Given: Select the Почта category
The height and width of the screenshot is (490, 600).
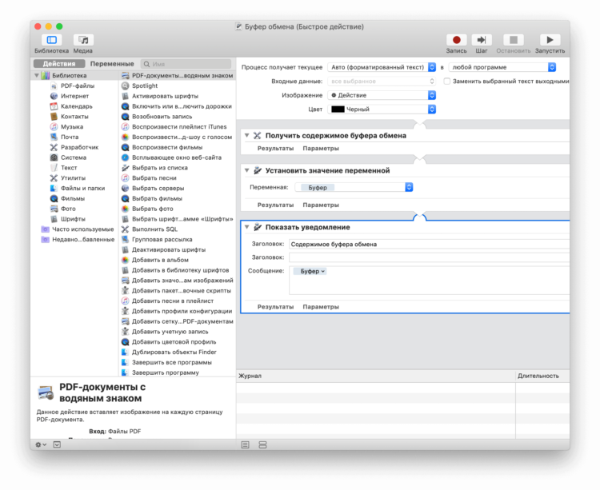Looking at the screenshot, I should [70, 137].
